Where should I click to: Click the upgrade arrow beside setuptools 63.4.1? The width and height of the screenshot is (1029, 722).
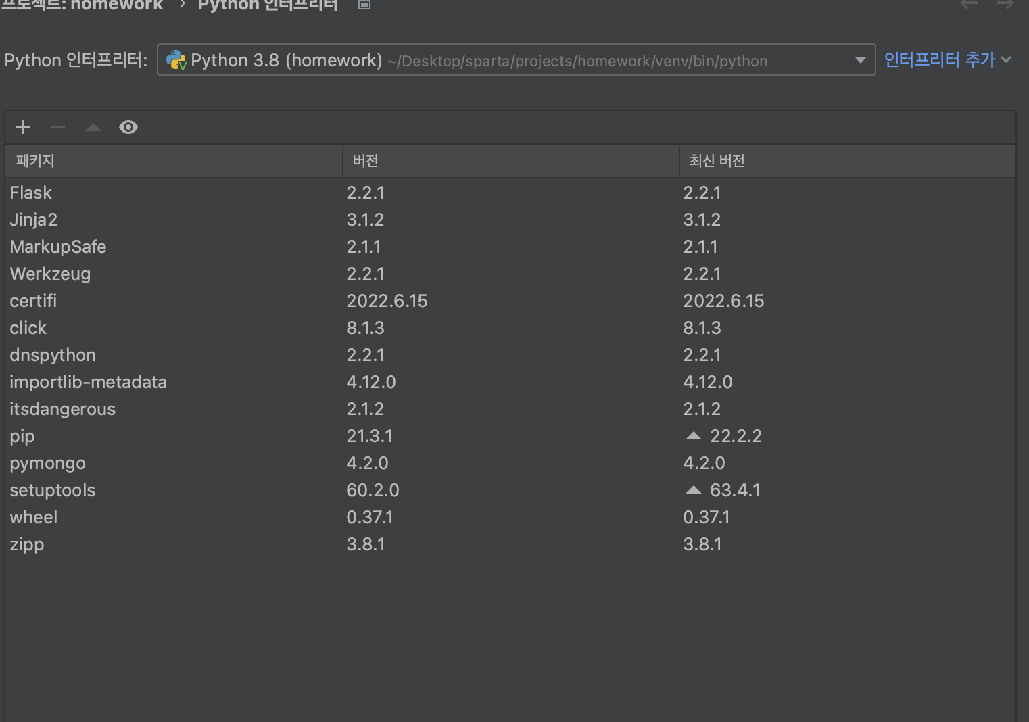coord(694,490)
